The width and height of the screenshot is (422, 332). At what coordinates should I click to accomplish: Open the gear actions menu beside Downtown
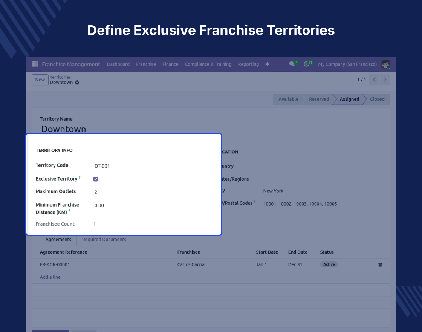point(77,83)
